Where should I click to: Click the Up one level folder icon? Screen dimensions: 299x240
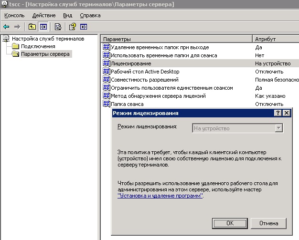[32, 27]
